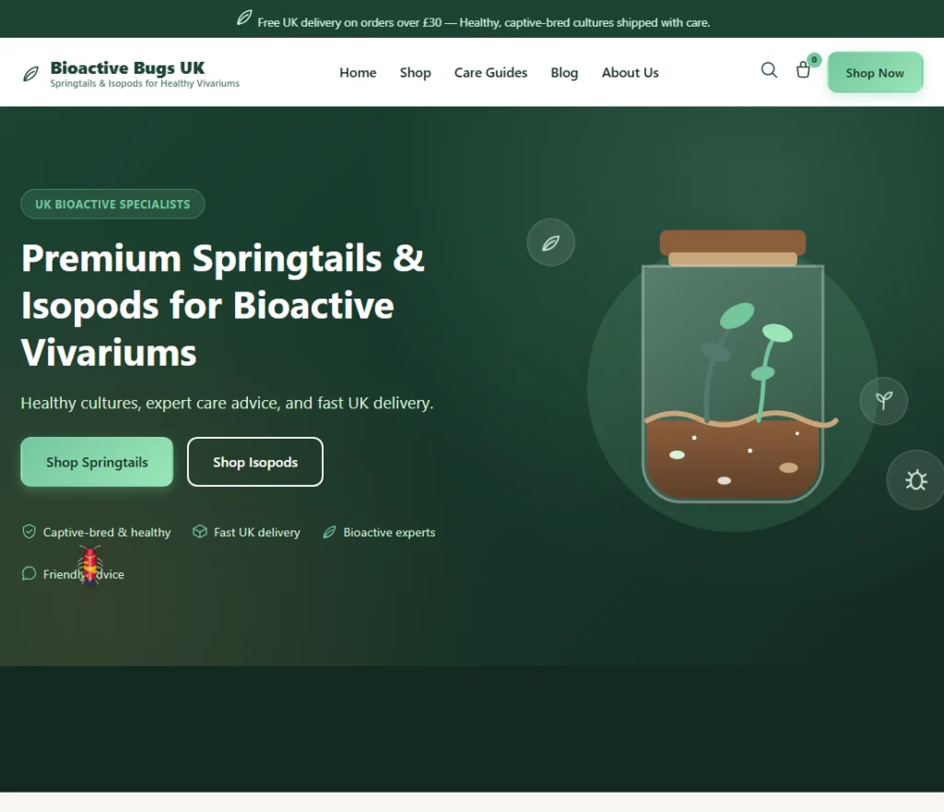The image size is (944, 812).
Task: Click the floating leaf circle icon
Action: [550, 242]
